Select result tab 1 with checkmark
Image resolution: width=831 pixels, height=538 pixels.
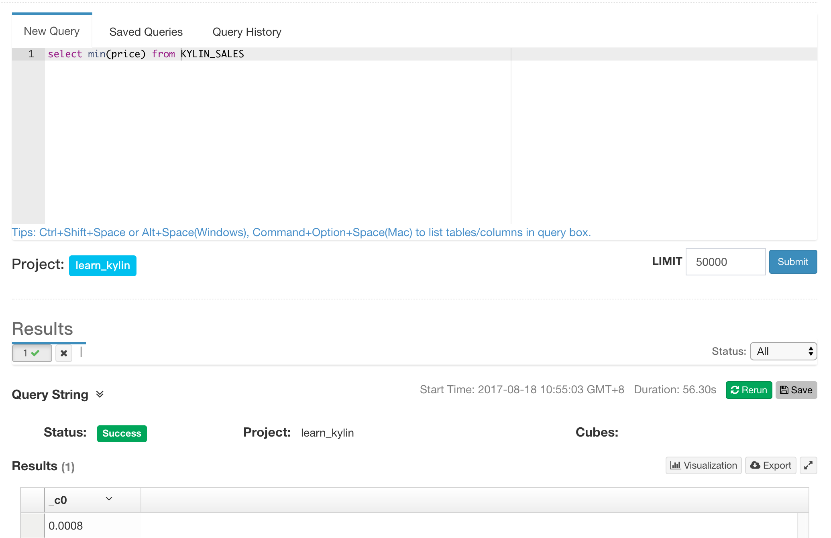pyautogui.click(x=32, y=353)
